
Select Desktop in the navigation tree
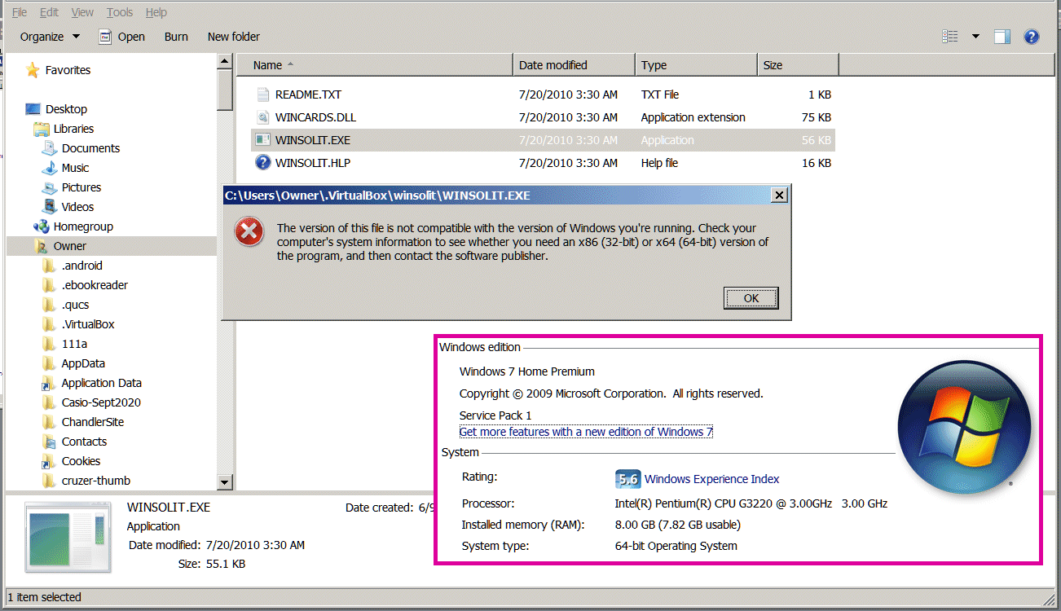[x=66, y=109]
